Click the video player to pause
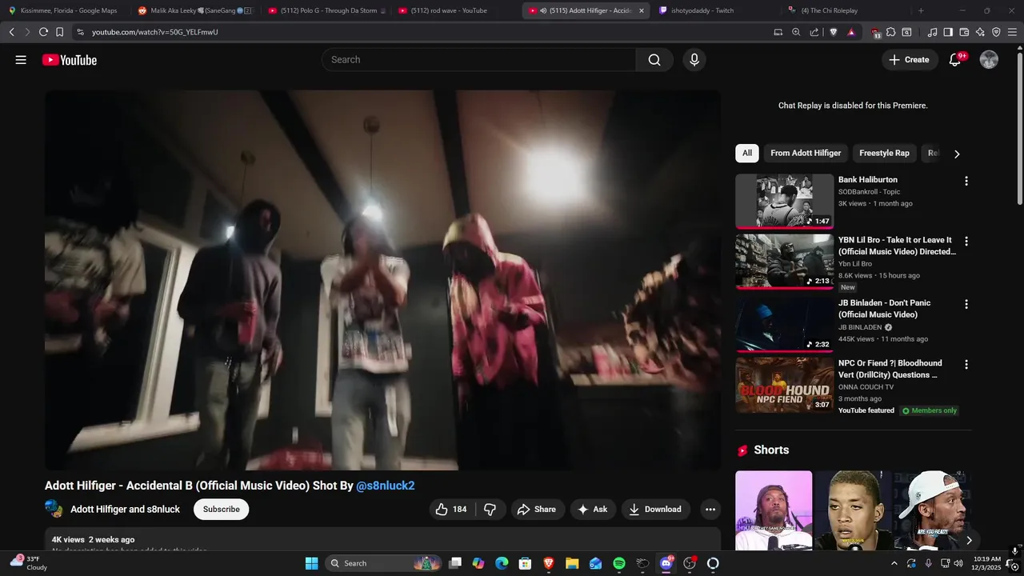 click(382, 280)
